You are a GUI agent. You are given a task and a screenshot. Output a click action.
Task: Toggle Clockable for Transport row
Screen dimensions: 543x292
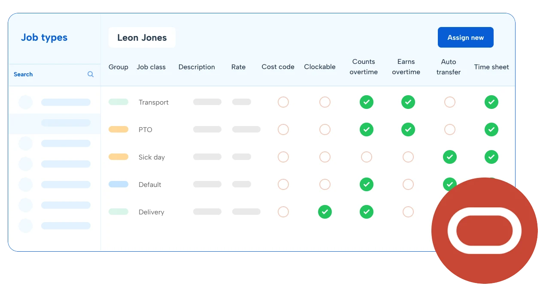click(x=325, y=102)
